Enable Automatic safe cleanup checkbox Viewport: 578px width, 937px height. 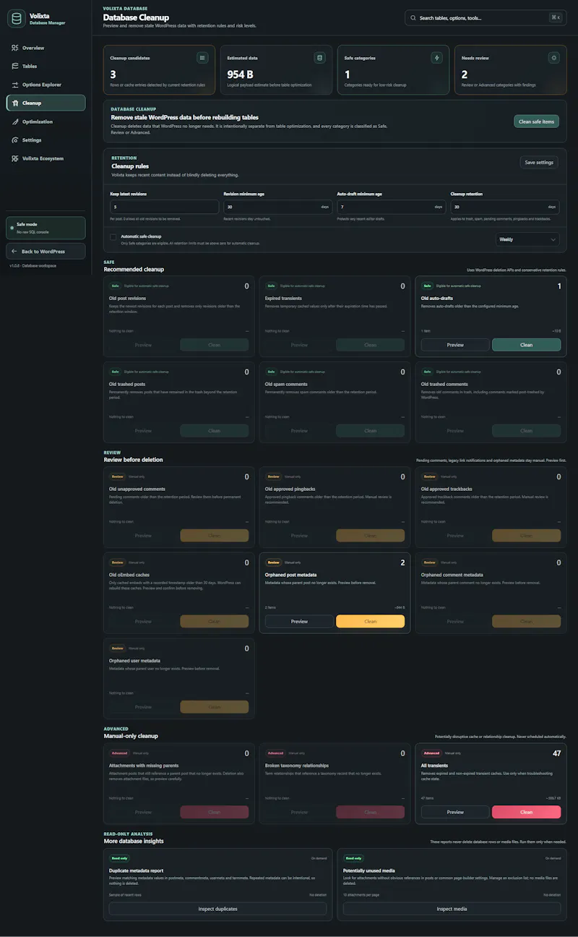click(x=113, y=236)
